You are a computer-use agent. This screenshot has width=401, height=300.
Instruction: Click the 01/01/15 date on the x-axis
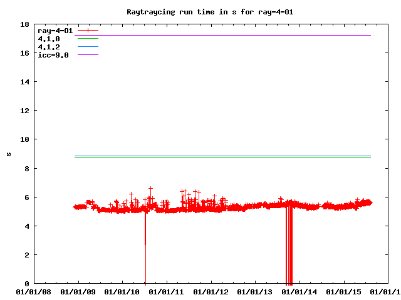pyautogui.click(x=345, y=291)
